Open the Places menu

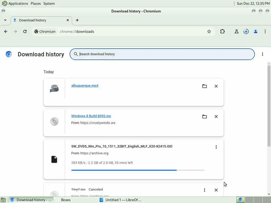pyautogui.click(x=36, y=3)
